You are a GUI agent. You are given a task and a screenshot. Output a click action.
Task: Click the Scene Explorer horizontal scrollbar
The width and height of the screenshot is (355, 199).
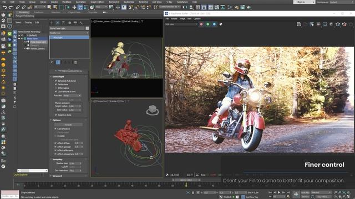tap(33, 171)
